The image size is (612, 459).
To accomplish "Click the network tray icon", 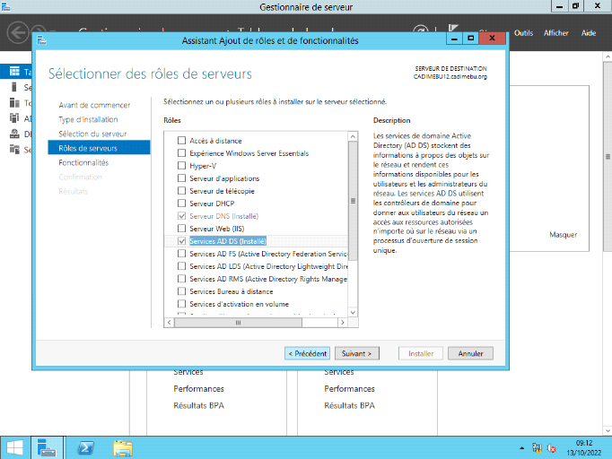I will 537,448.
